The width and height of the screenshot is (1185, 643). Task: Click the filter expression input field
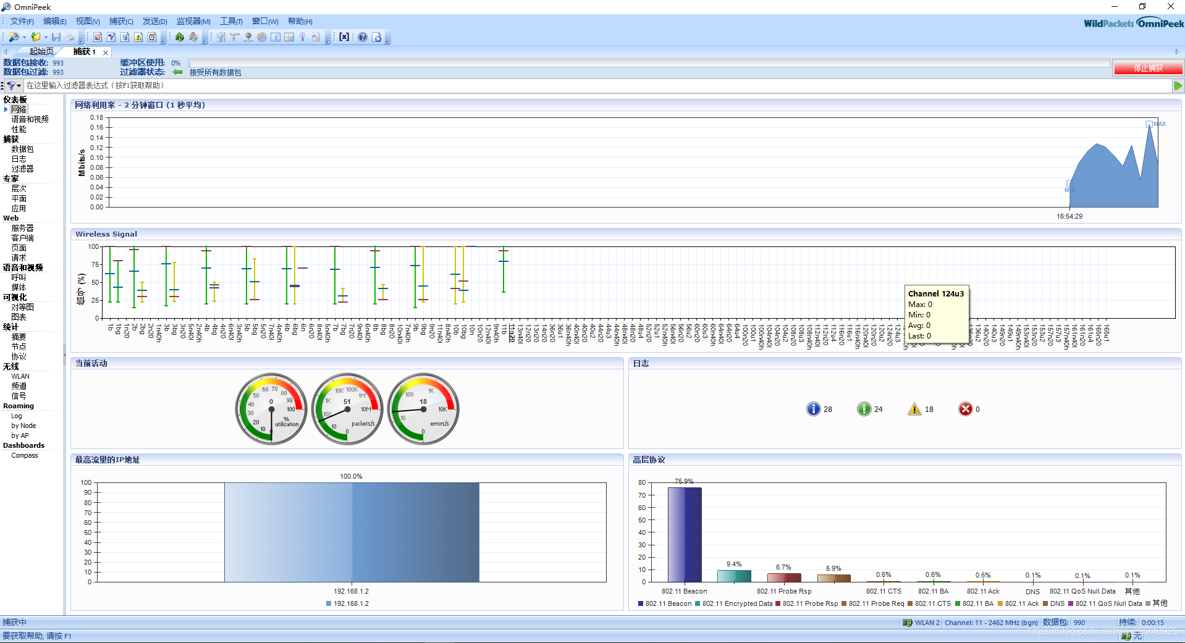(x=598, y=86)
